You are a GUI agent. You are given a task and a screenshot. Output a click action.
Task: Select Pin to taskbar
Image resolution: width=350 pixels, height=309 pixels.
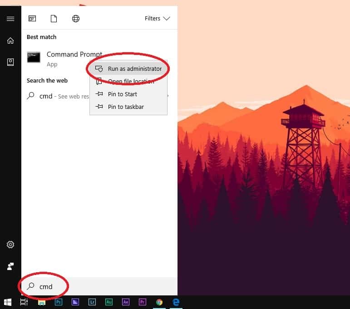tap(128, 107)
